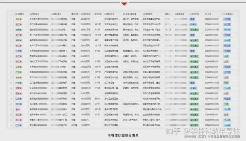Click the icon beside the 投资金额 column header
This screenshot has height=141, width=246.
click(x=82, y=14)
